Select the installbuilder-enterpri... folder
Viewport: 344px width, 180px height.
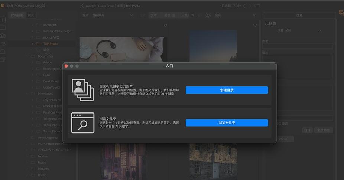coord(58,31)
